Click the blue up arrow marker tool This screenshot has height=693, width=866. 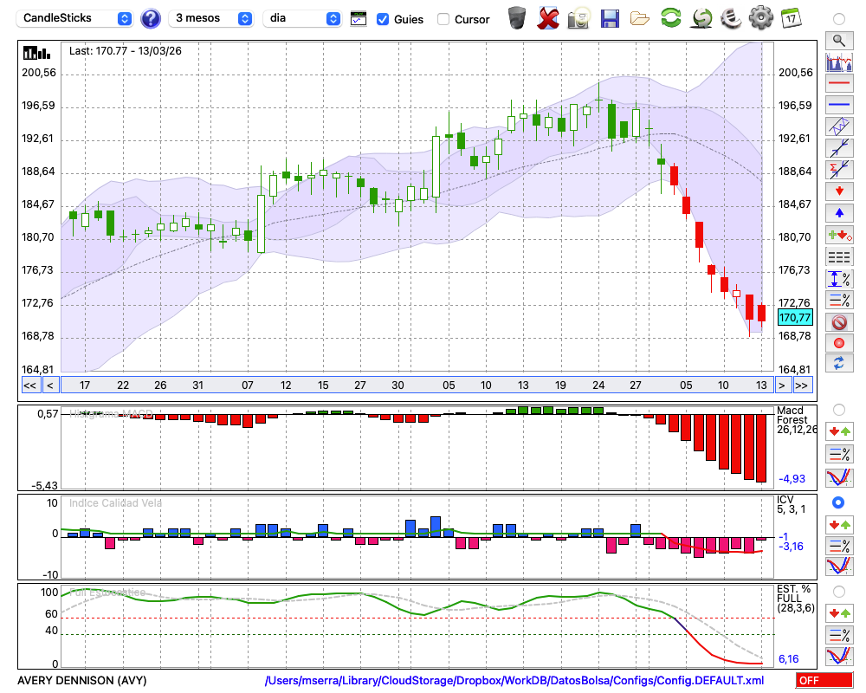point(839,213)
